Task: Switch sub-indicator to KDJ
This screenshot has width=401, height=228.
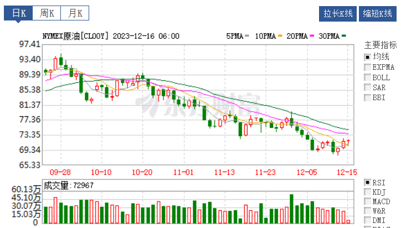Action: point(367,192)
